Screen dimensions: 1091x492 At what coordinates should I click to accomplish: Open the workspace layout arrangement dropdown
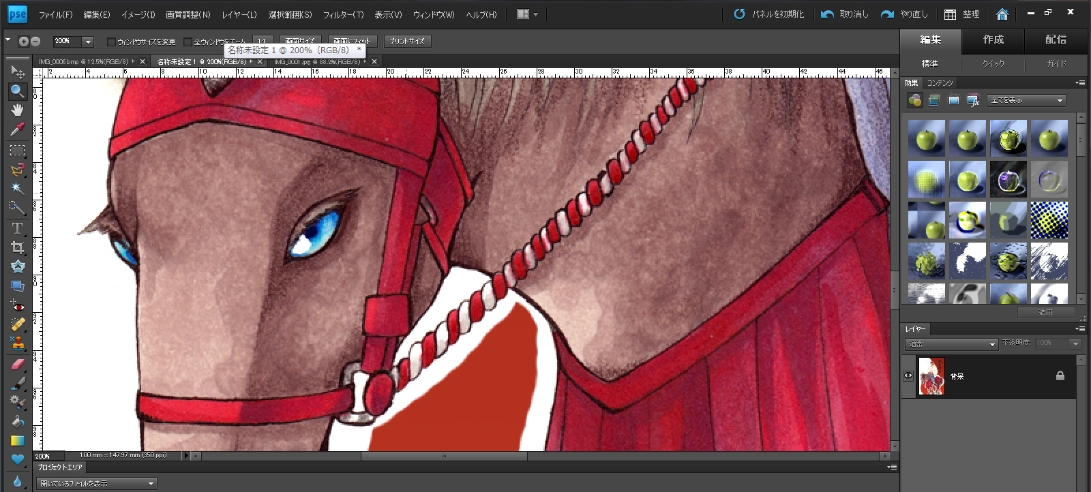(527, 14)
